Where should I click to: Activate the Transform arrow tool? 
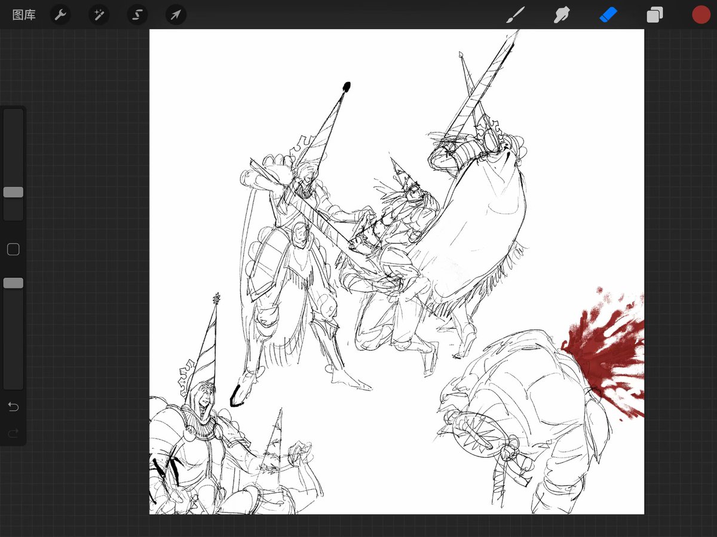(176, 15)
